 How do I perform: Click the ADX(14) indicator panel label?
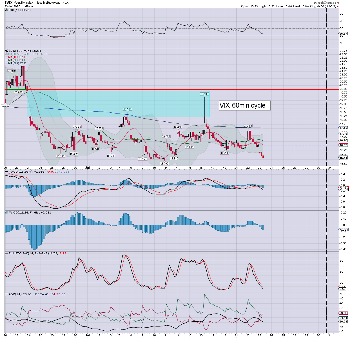[14, 294]
